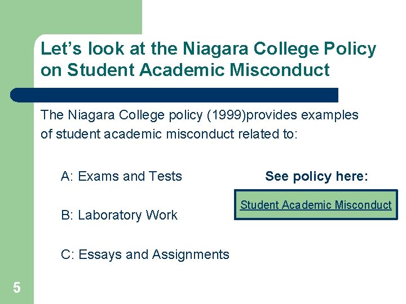The height and width of the screenshot is (304, 406).
Task: Open the Student Academic Misconduct link
Action: pyautogui.click(x=316, y=205)
